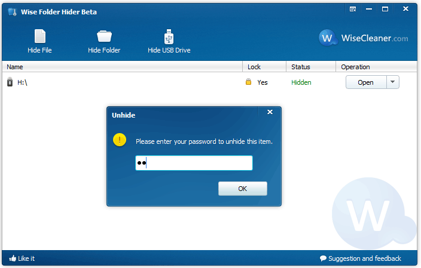Focus the password input field
The image size is (421, 268).
[194, 163]
